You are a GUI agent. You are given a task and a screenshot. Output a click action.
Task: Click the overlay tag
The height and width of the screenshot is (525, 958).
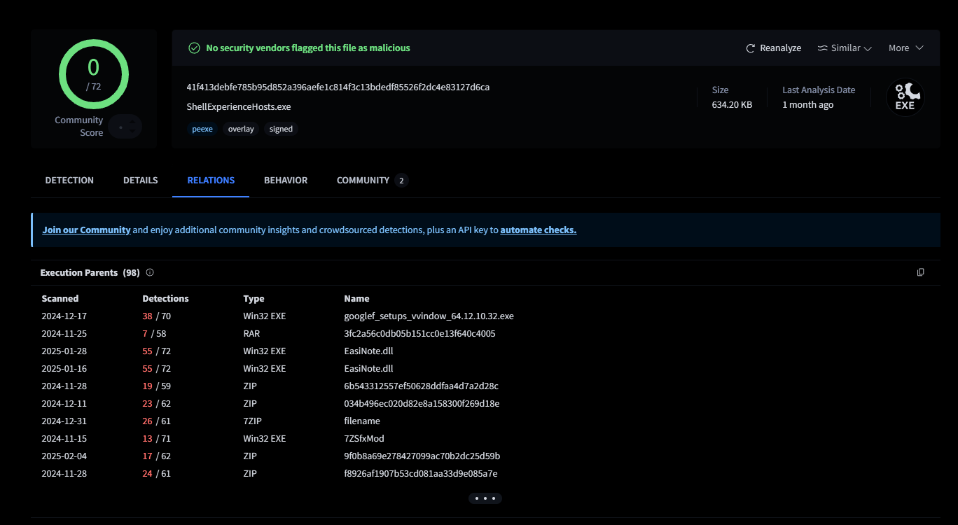241,129
